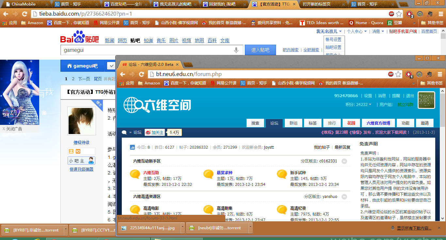This screenshot has height=240, width=446.
Task: Click the statistics bar-chart icon beside 今日
Action: click(x=133, y=147)
